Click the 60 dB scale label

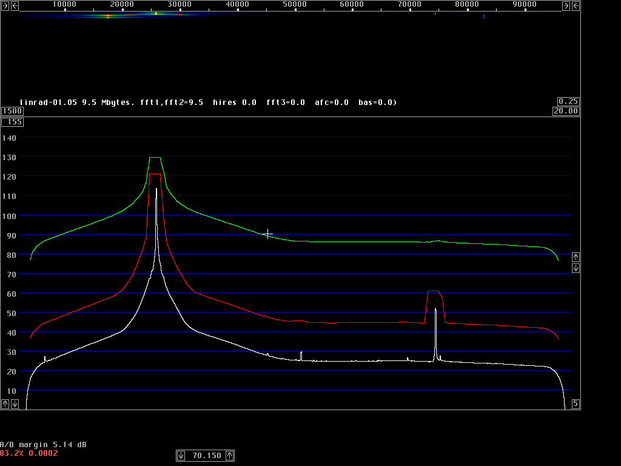pyautogui.click(x=12, y=294)
